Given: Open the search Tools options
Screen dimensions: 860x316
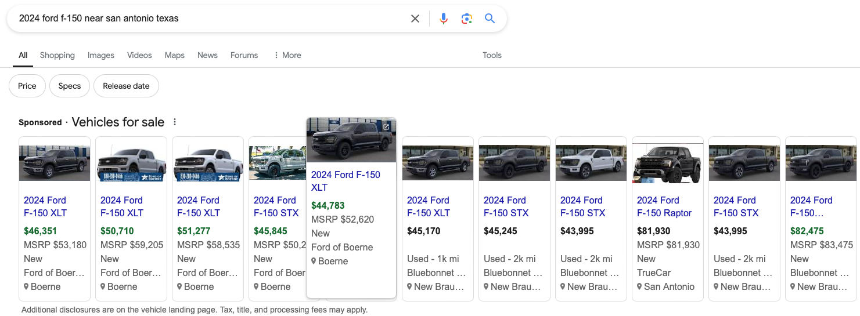Looking at the screenshot, I should tap(492, 55).
